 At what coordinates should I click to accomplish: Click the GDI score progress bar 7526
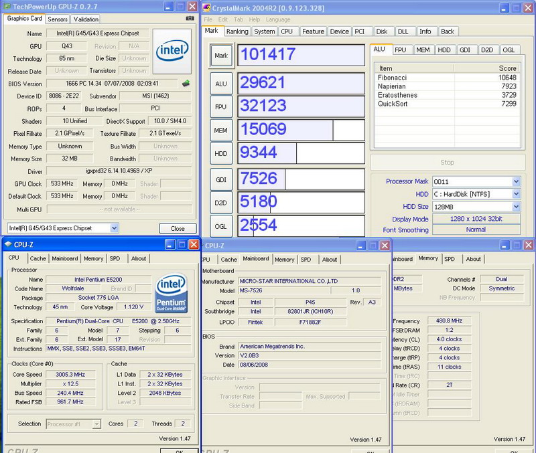pos(301,179)
